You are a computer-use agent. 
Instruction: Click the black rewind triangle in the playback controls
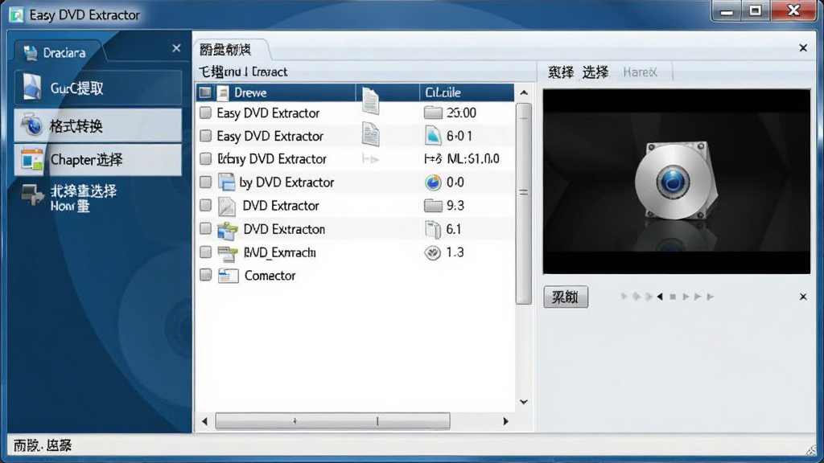(x=660, y=297)
